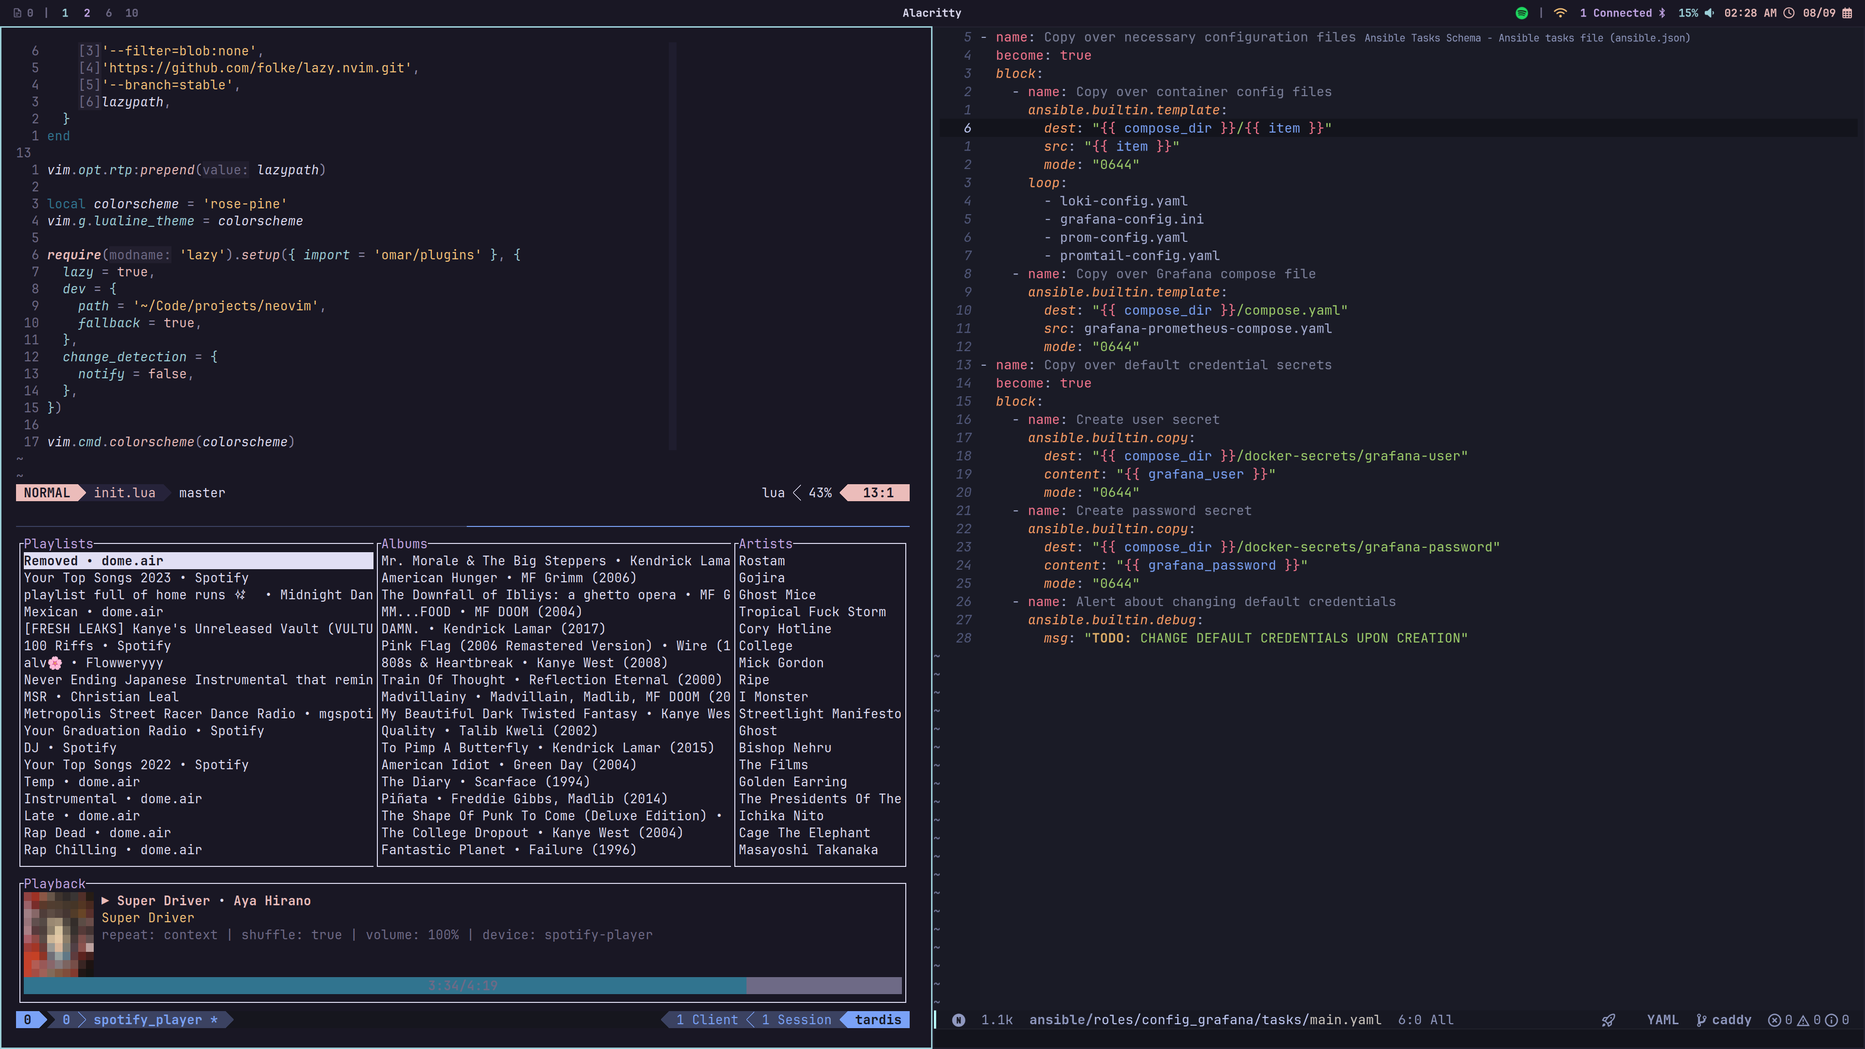The height and width of the screenshot is (1049, 1865).
Task: Click the 15% volume level
Action: pos(1688,13)
